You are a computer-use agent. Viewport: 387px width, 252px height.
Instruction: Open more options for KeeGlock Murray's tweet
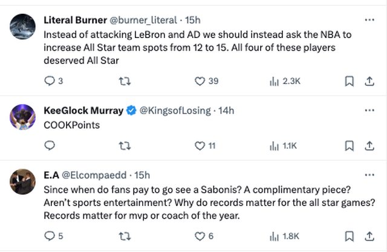pos(369,110)
